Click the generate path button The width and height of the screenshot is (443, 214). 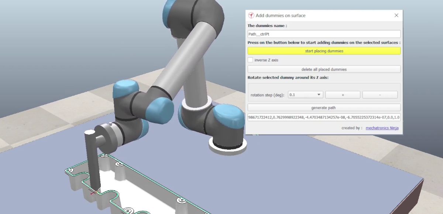[x=324, y=108]
